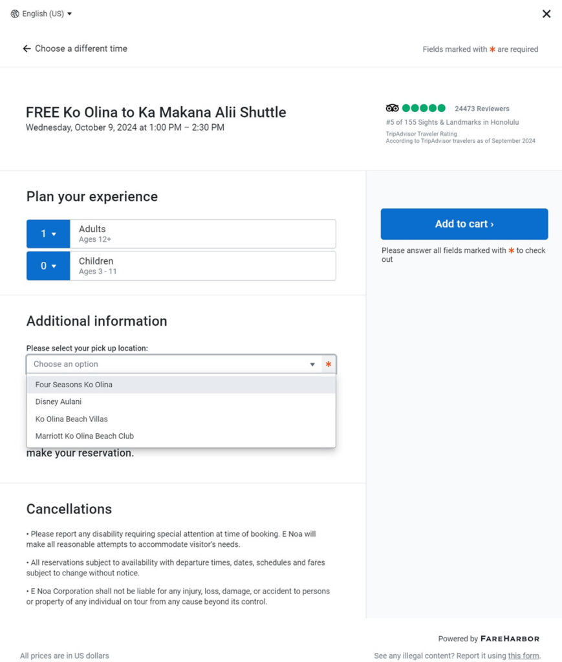Click the green five-circle rating
562x662 pixels.
pos(424,108)
